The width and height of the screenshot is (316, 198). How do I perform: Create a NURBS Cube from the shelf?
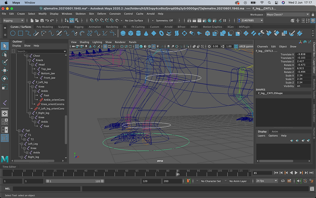point(131,33)
